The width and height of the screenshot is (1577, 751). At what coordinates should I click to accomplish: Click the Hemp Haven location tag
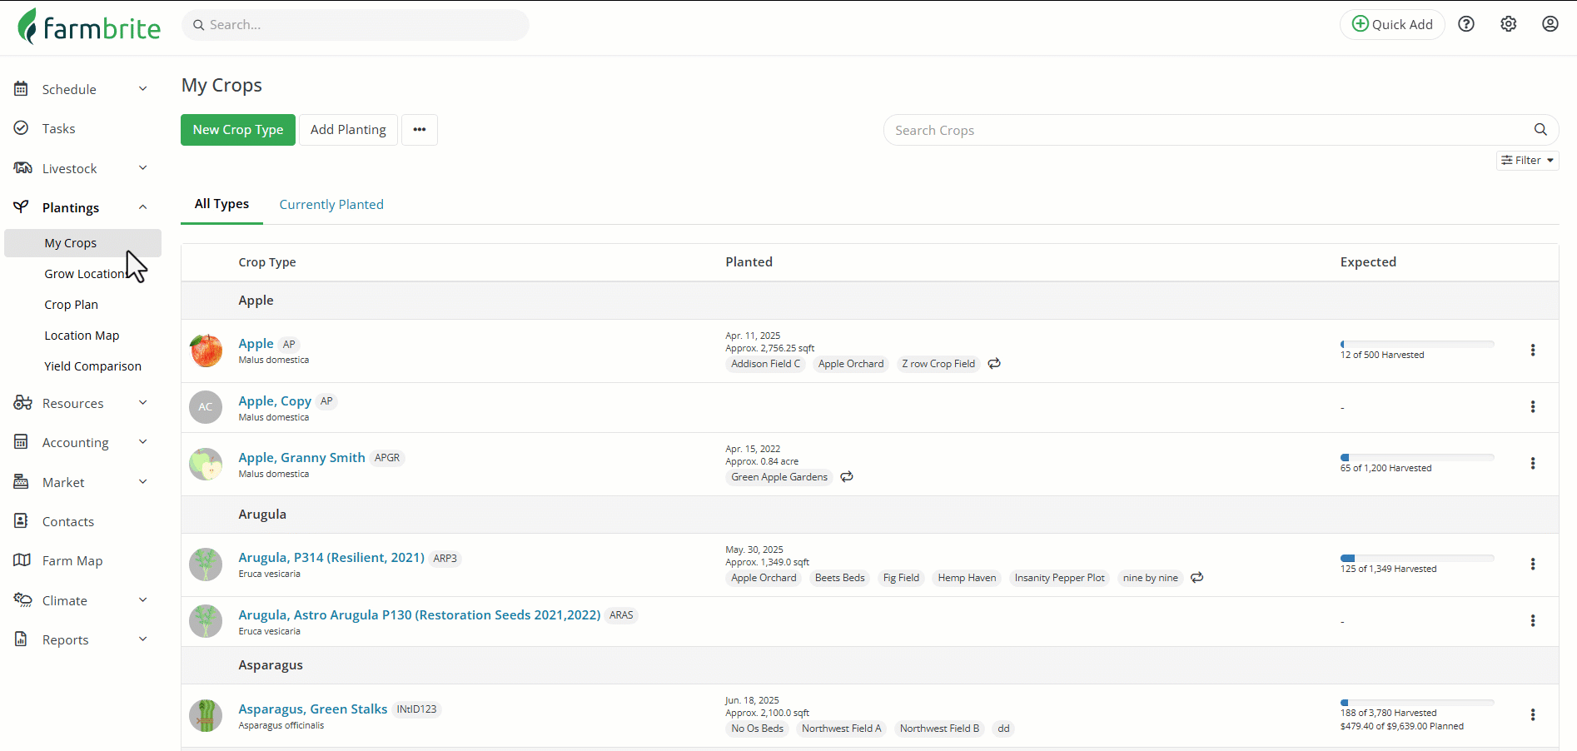967,578
